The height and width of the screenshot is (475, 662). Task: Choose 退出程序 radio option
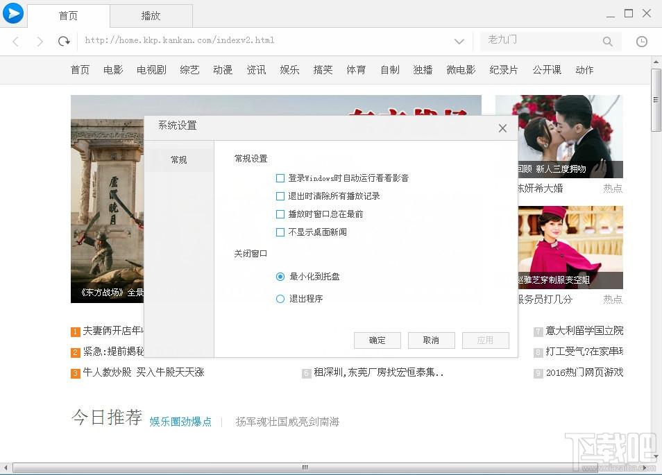pos(280,299)
